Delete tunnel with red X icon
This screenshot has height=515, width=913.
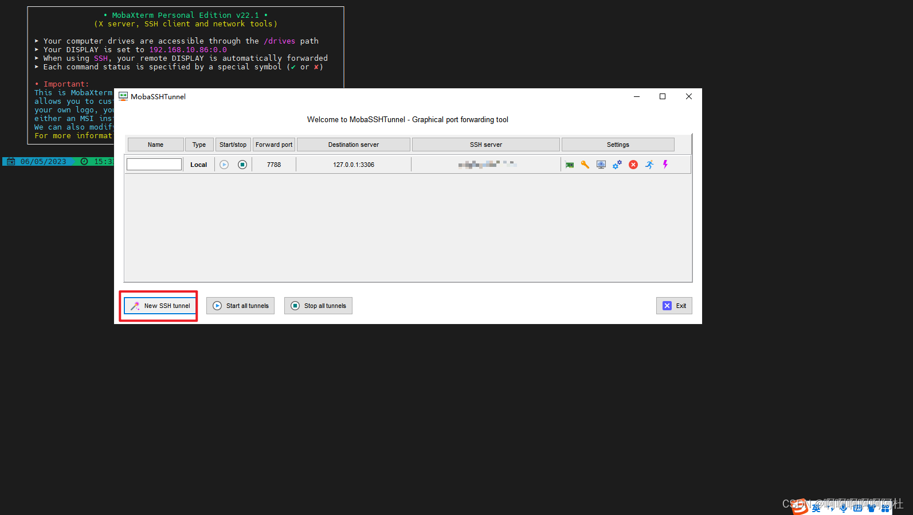[633, 165]
